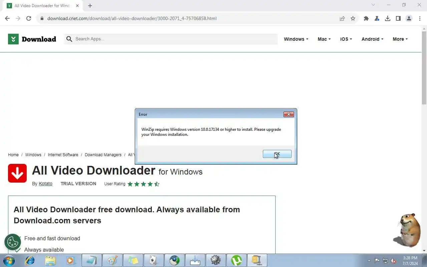
Task: Open the gear application in taskbar
Action: [x=216, y=260]
